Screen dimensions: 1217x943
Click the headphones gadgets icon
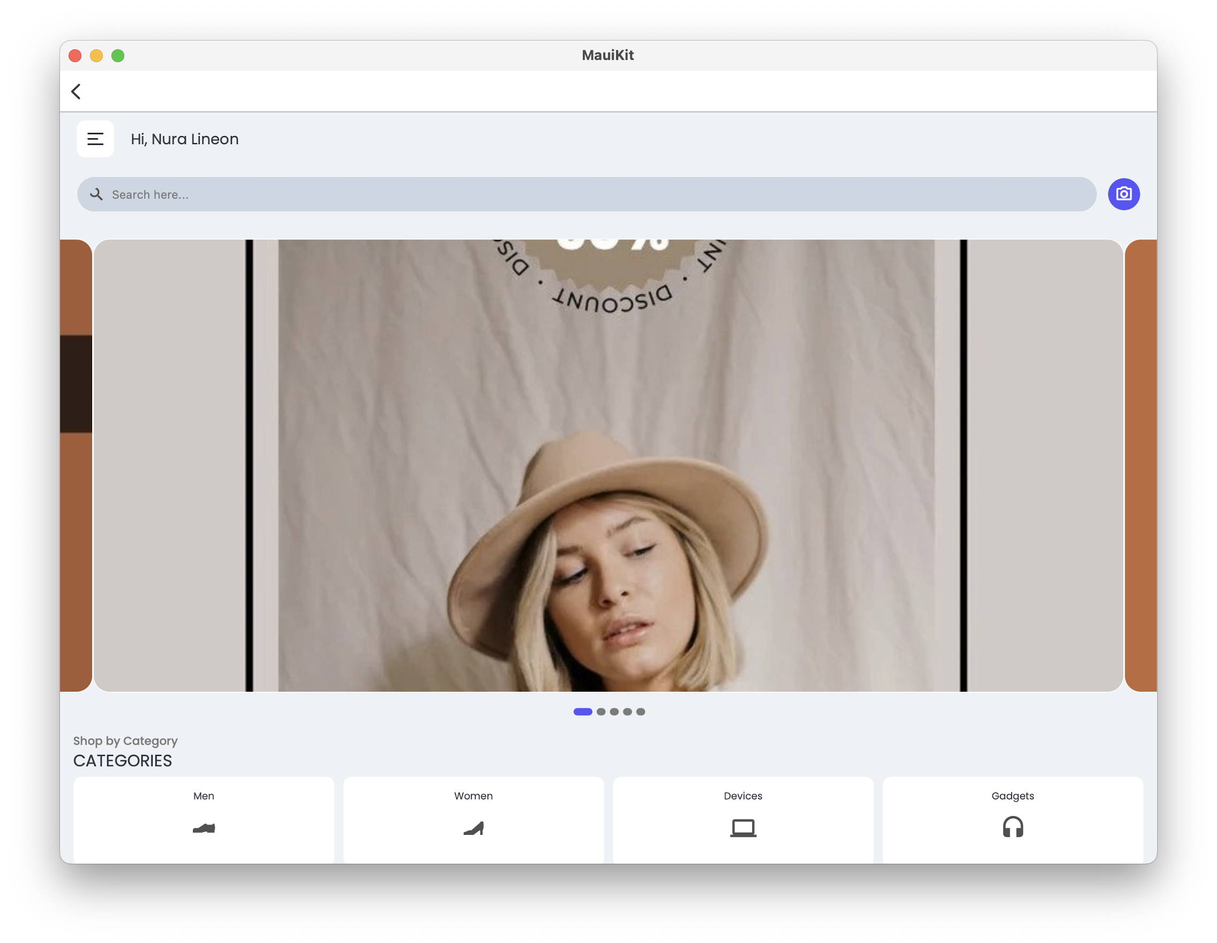pos(1012,827)
